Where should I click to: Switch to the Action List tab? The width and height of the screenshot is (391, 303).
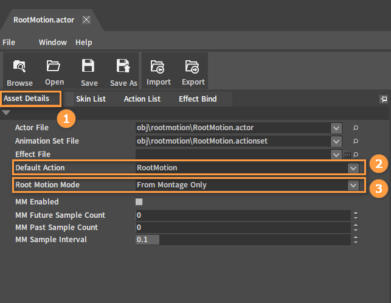(x=142, y=99)
